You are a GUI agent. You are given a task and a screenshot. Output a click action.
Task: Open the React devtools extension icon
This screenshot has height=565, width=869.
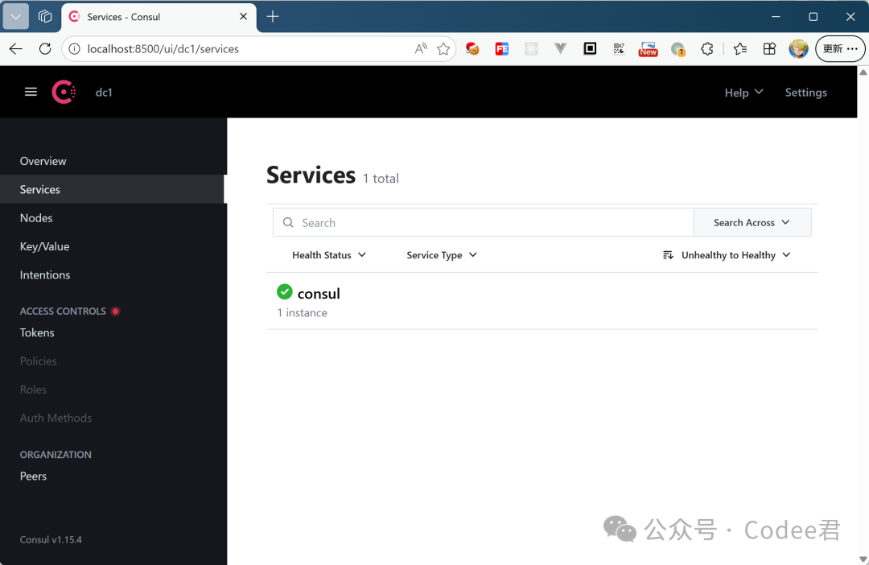point(531,49)
